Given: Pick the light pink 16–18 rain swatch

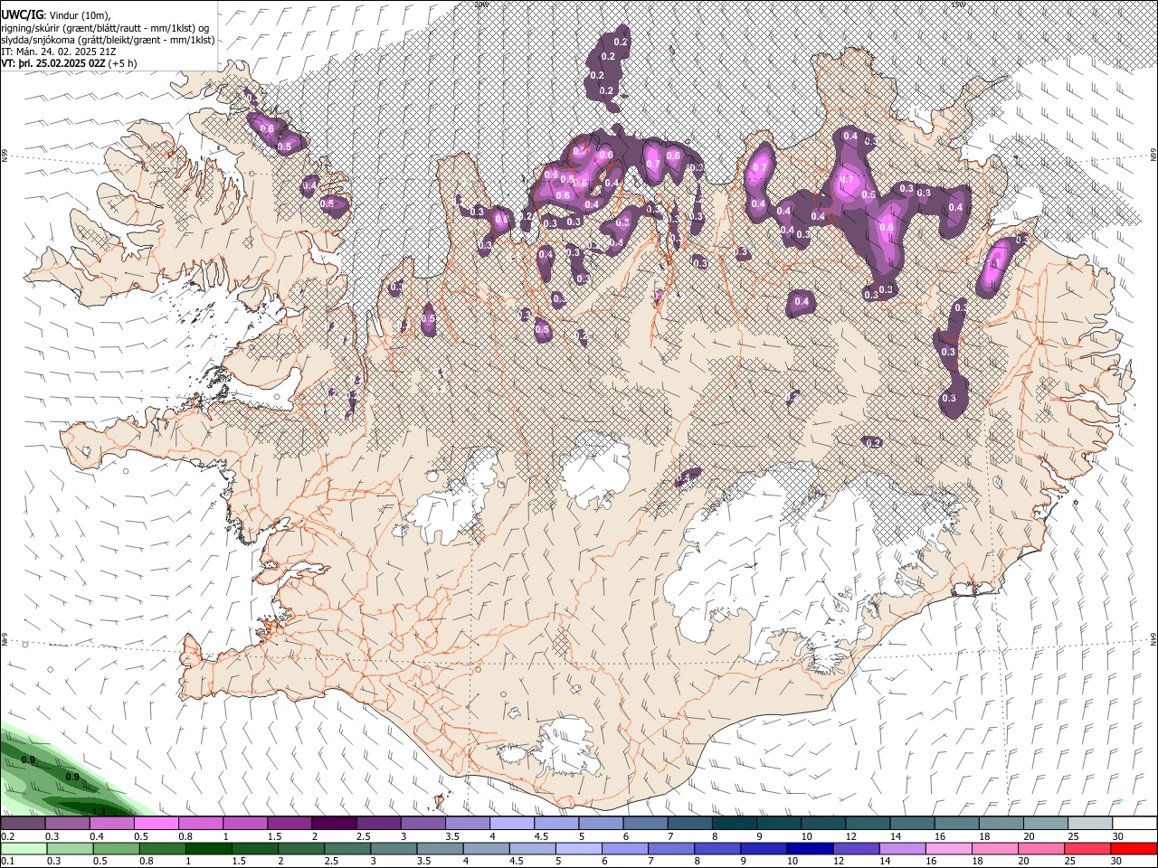Looking at the screenshot, I should click(949, 848).
